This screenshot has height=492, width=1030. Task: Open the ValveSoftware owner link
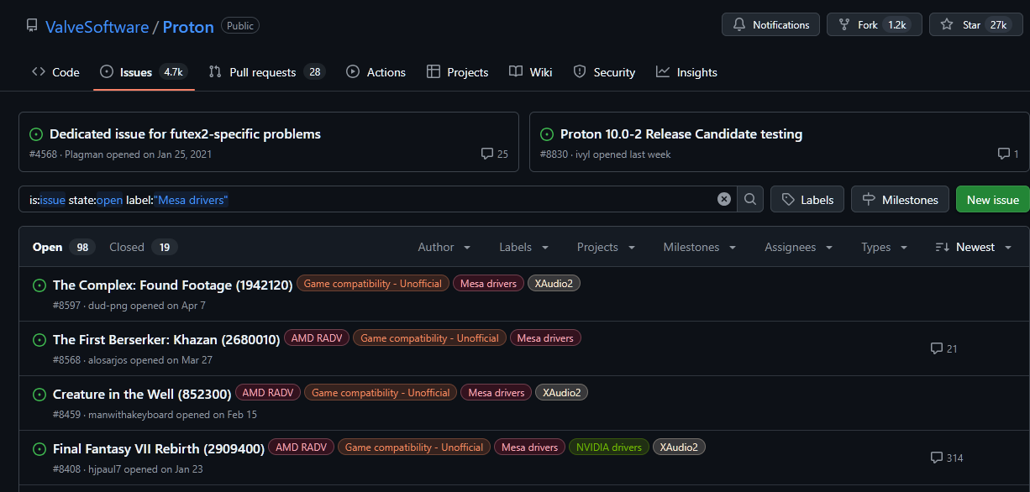tap(97, 27)
